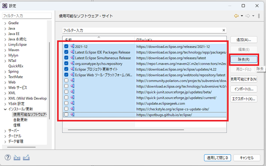The image size is (266, 166).
Task: Click the sites table horizontal scrollbar
Action: (126, 130)
